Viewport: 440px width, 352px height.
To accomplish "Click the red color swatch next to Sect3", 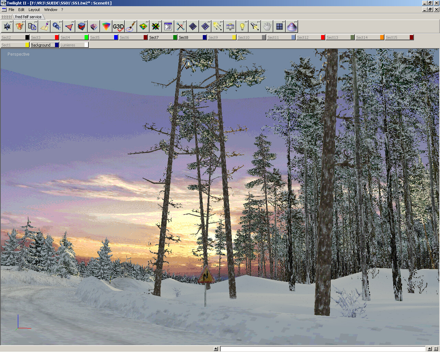I will tap(57, 37).
